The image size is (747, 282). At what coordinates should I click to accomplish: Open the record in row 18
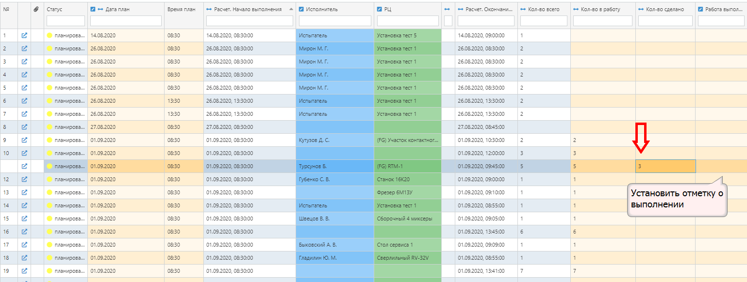[x=24, y=258]
